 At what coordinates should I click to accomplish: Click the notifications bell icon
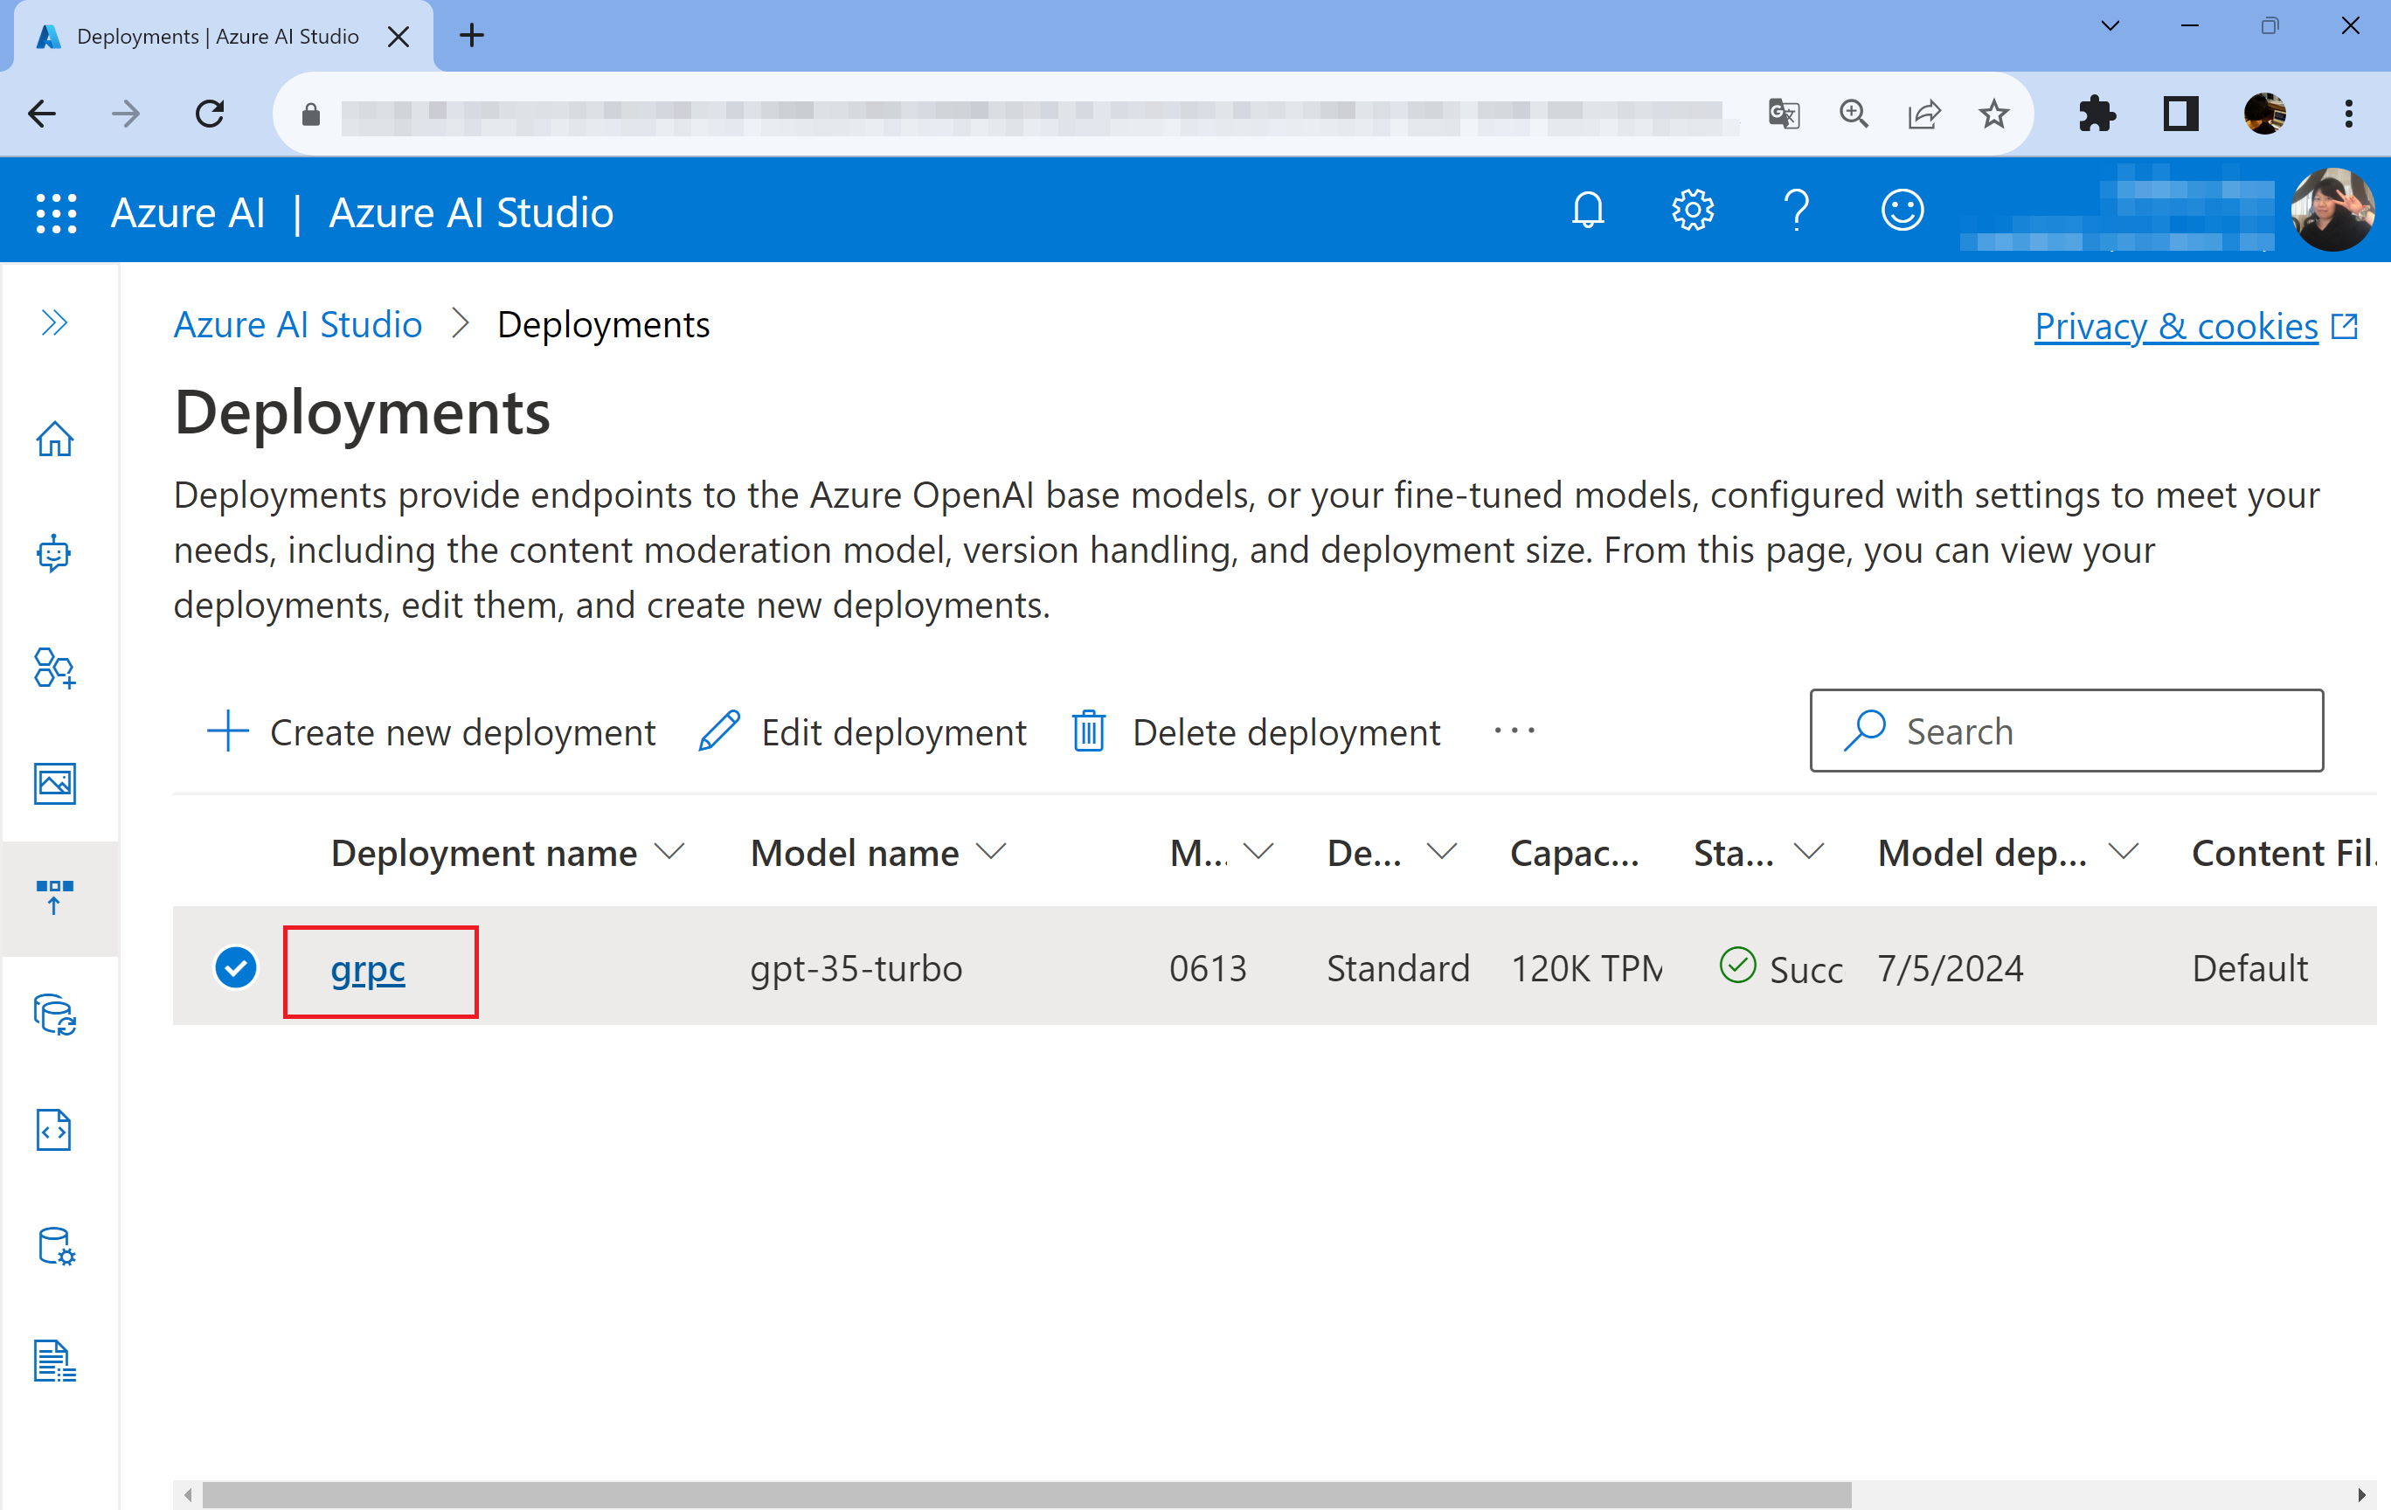(1587, 211)
